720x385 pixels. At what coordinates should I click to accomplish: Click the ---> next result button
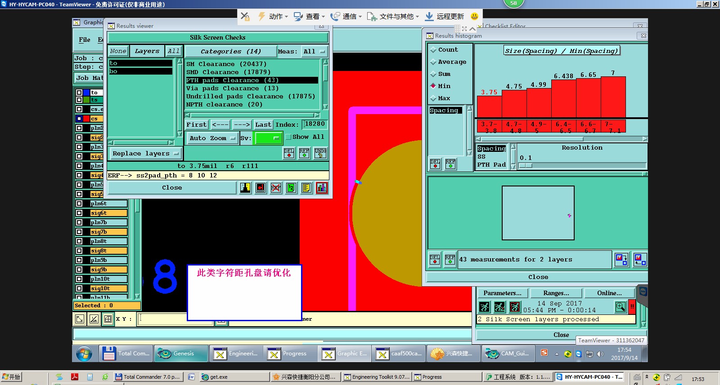[242, 125]
